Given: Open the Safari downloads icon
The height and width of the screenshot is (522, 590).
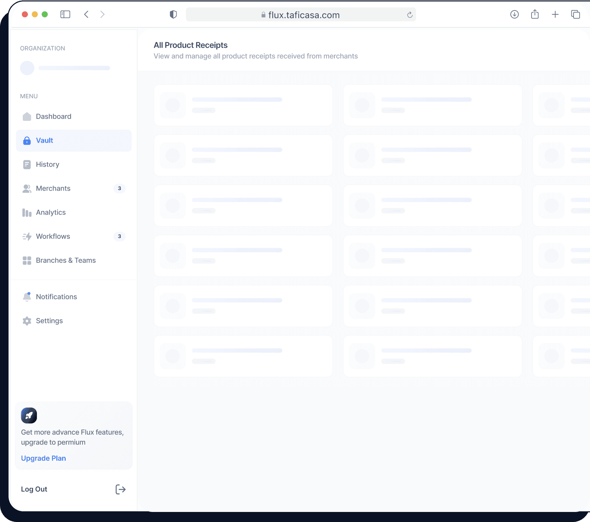Looking at the screenshot, I should (x=515, y=14).
